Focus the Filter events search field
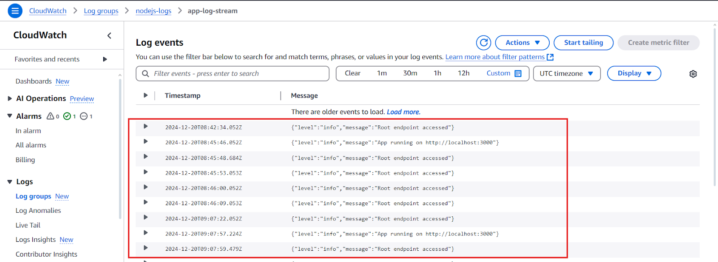The height and width of the screenshot is (262, 718). [x=232, y=73]
